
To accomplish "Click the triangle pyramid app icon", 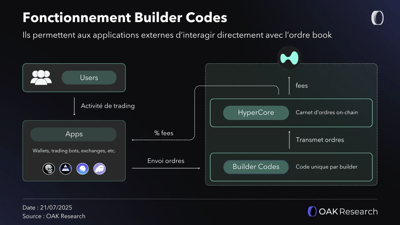I will [66, 169].
